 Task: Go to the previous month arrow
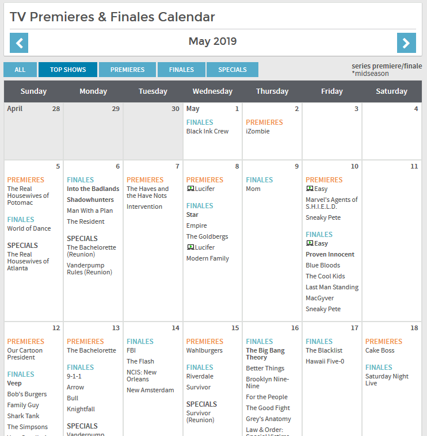(19, 43)
